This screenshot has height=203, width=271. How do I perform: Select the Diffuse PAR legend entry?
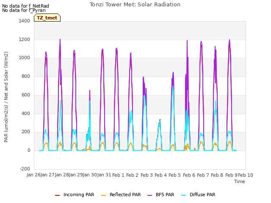coord(198,195)
